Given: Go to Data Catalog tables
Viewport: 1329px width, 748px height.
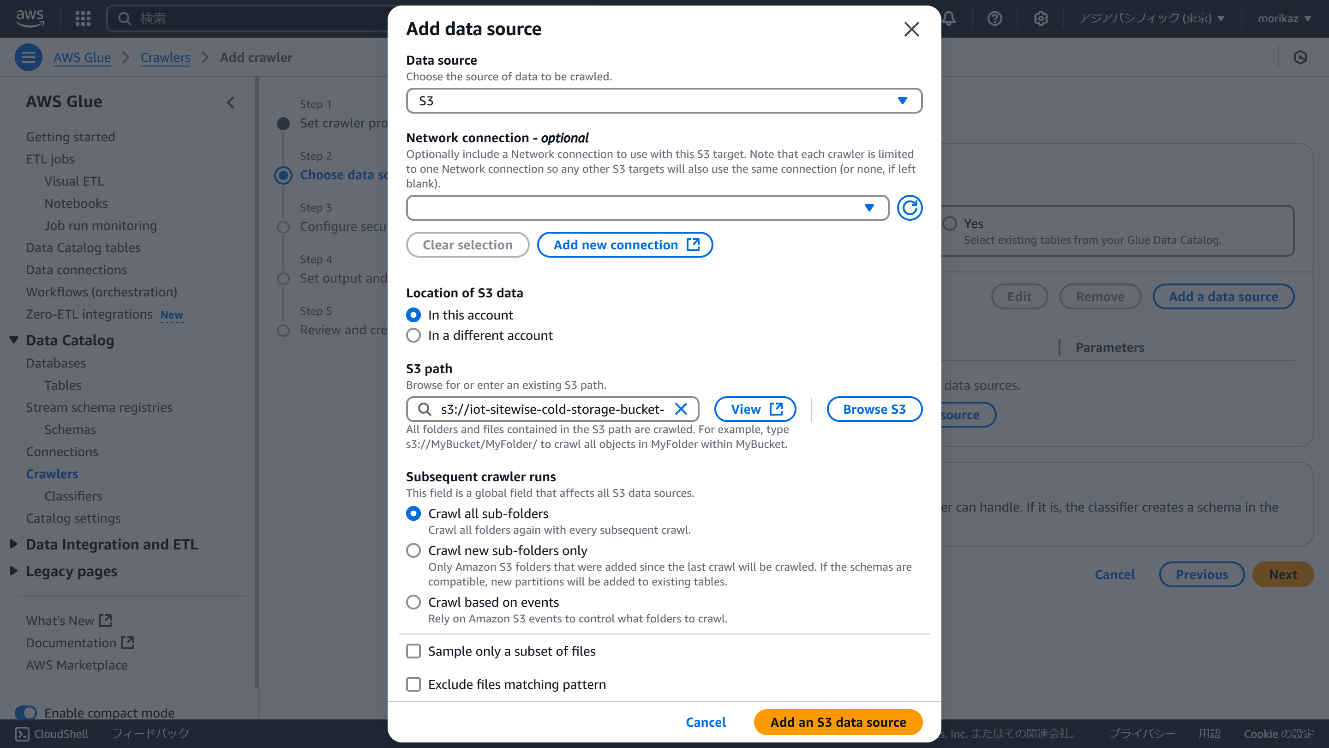Looking at the screenshot, I should pos(83,247).
